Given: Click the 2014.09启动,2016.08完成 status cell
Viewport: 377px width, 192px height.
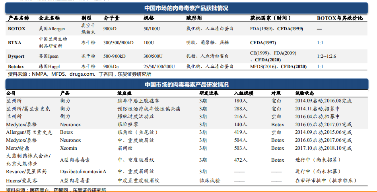Looking at the screenshot, I should pyautogui.click(x=323, y=101).
